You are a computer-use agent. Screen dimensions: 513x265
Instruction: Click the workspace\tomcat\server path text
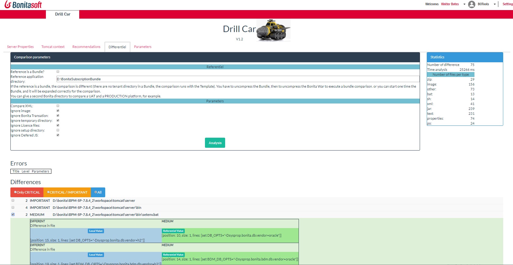tap(94, 201)
